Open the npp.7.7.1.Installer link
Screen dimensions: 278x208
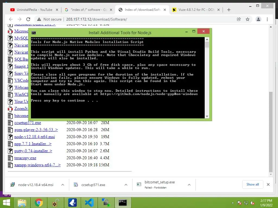(33, 144)
